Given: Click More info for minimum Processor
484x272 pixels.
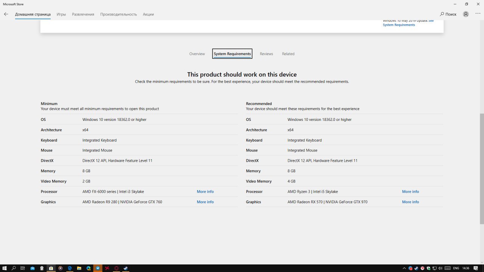Looking at the screenshot, I should (205, 192).
